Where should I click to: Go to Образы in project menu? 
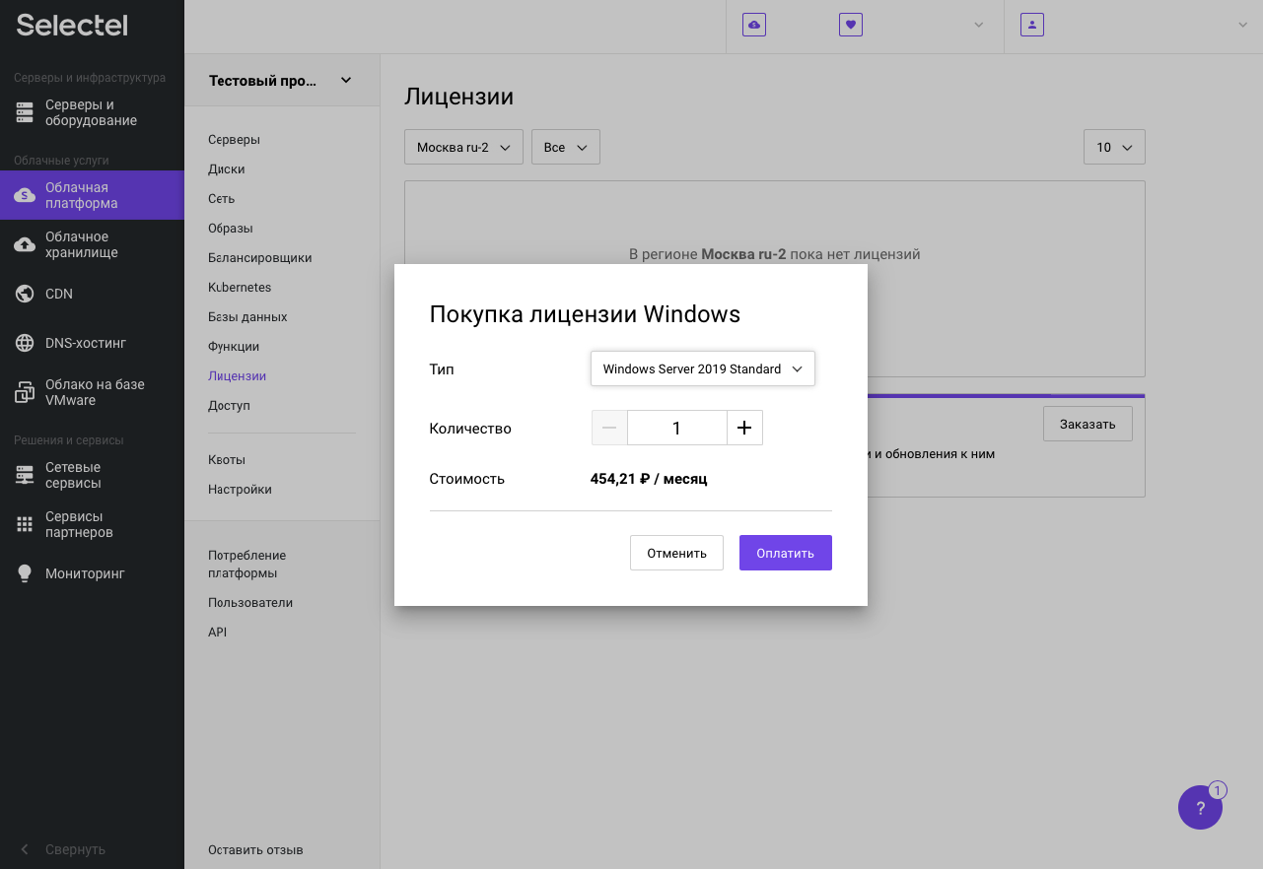pos(231,229)
